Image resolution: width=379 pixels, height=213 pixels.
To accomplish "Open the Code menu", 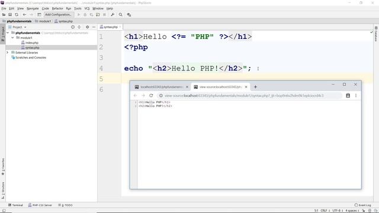I will [45, 8].
